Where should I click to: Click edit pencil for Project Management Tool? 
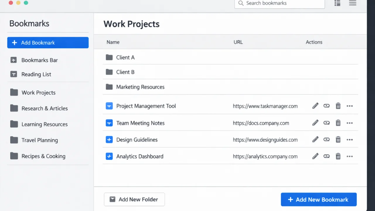point(315,106)
